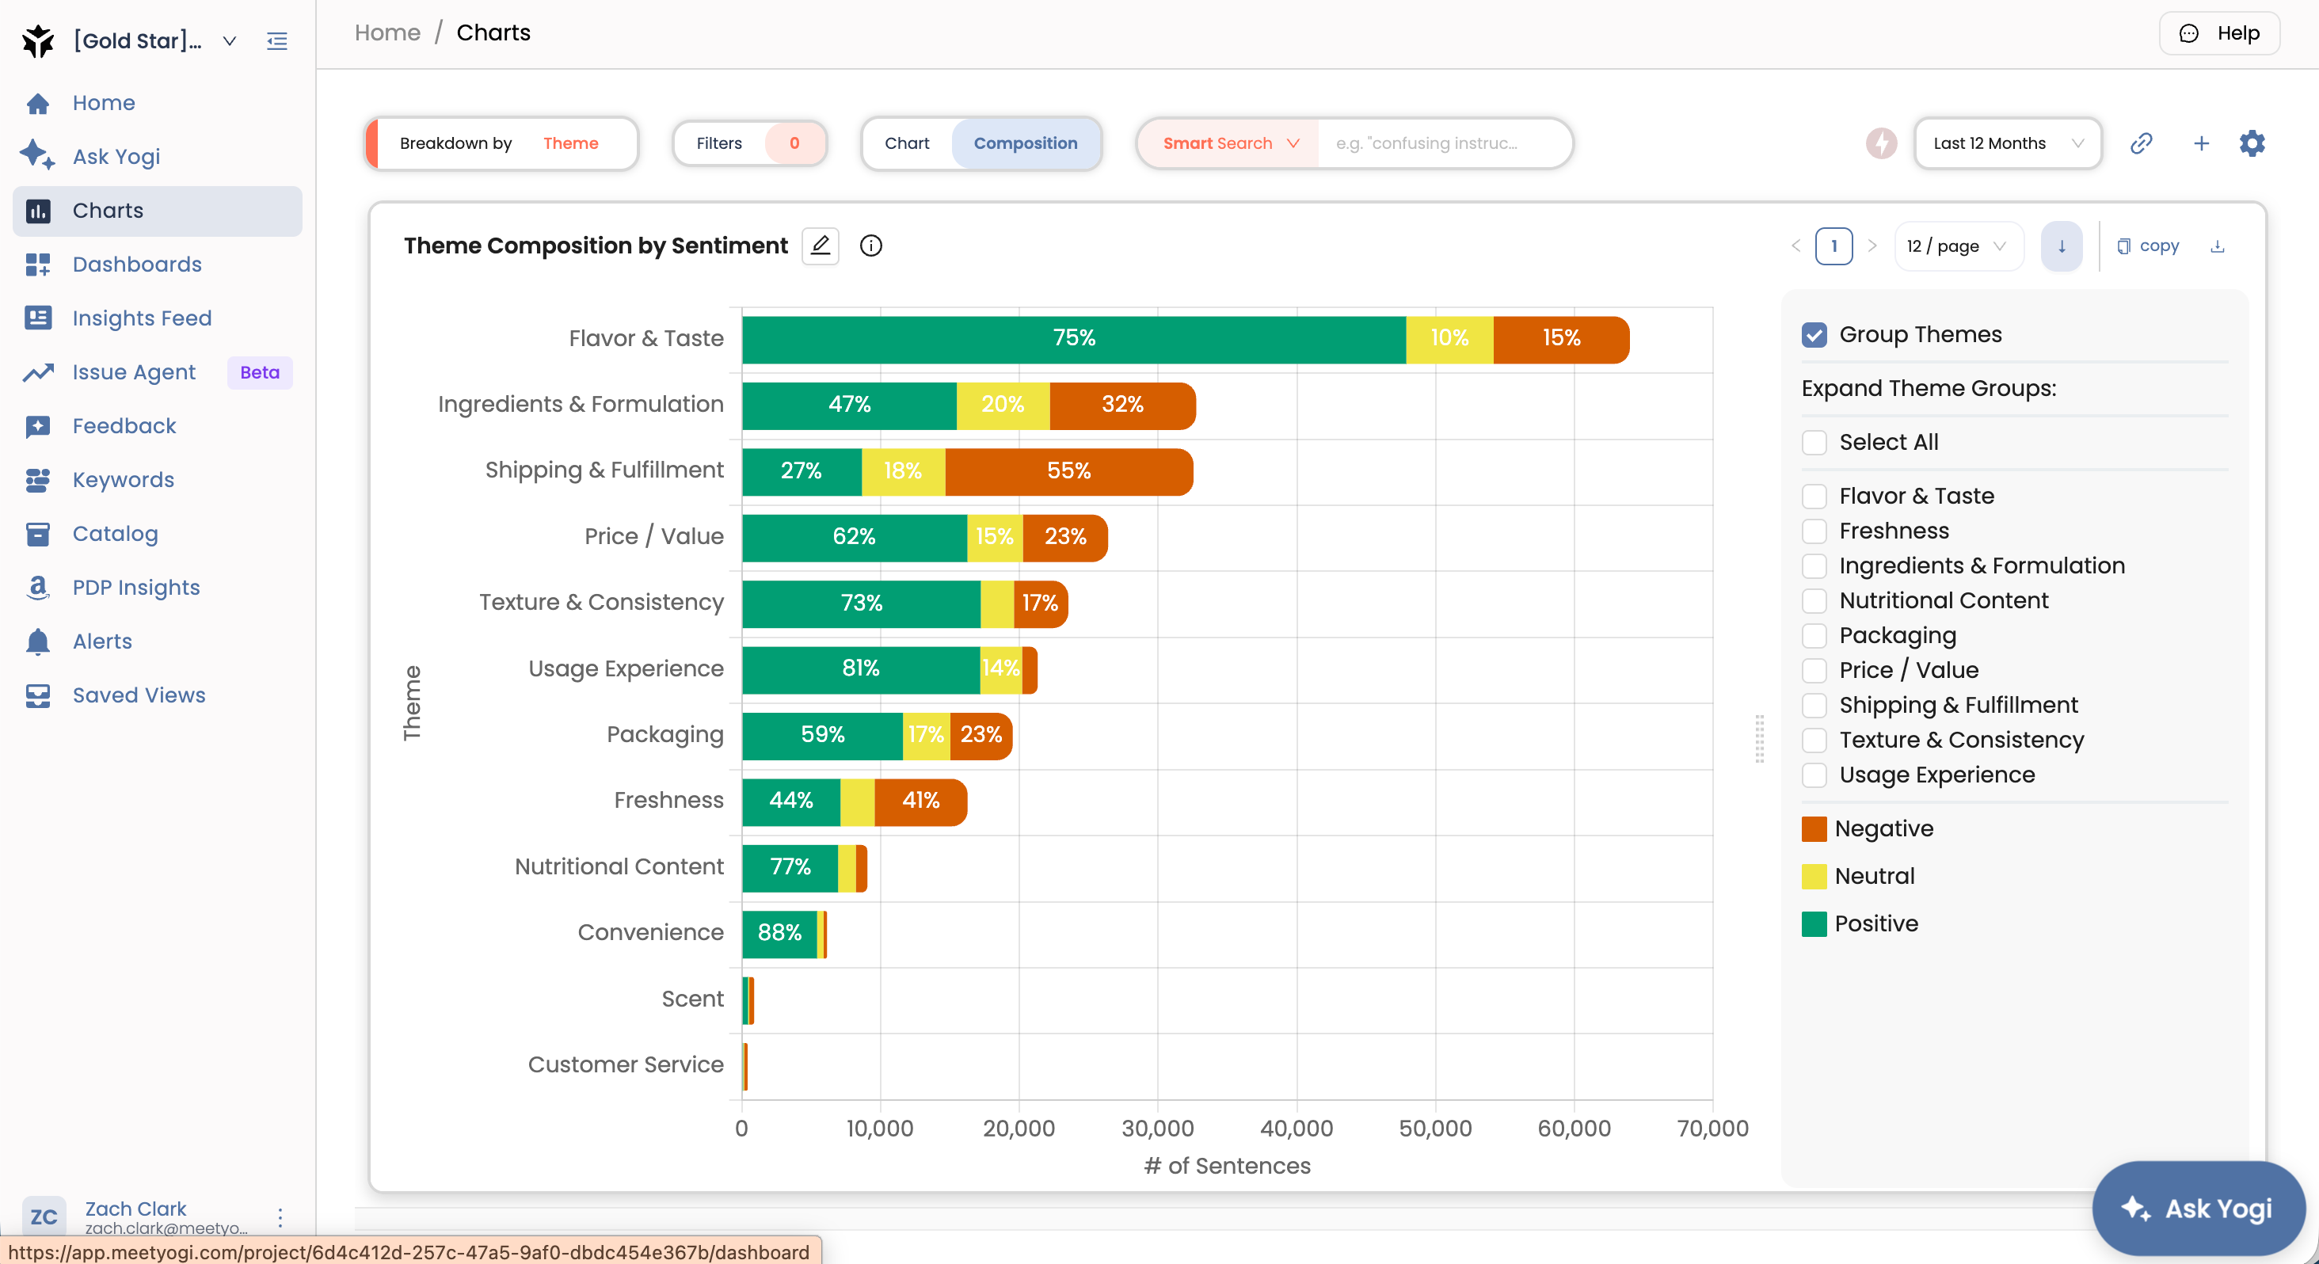Click the download chart icon
Screen dimensions: 2319x1264
(x=2218, y=246)
